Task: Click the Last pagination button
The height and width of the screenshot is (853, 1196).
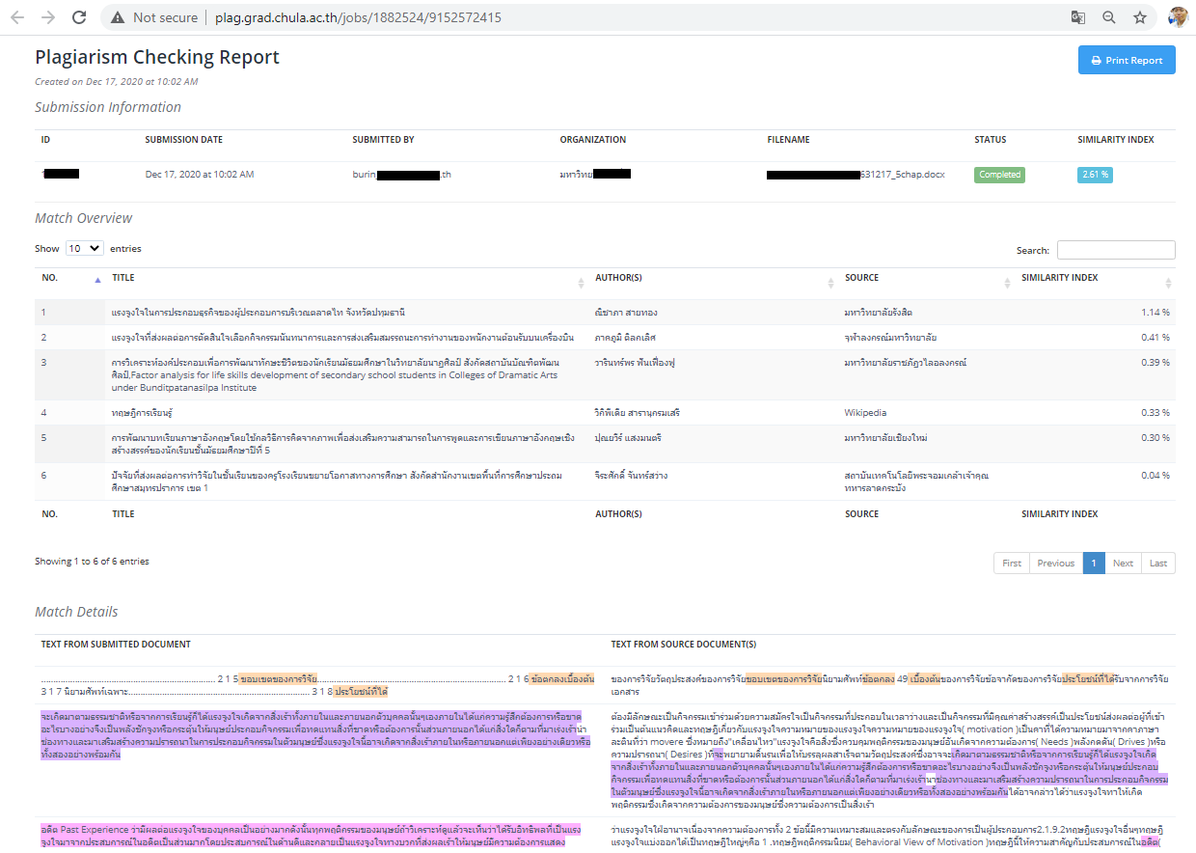Action: (x=1157, y=564)
